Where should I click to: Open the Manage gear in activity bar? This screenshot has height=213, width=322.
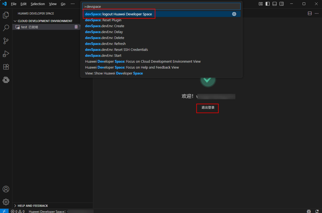(x=6, y=202)
